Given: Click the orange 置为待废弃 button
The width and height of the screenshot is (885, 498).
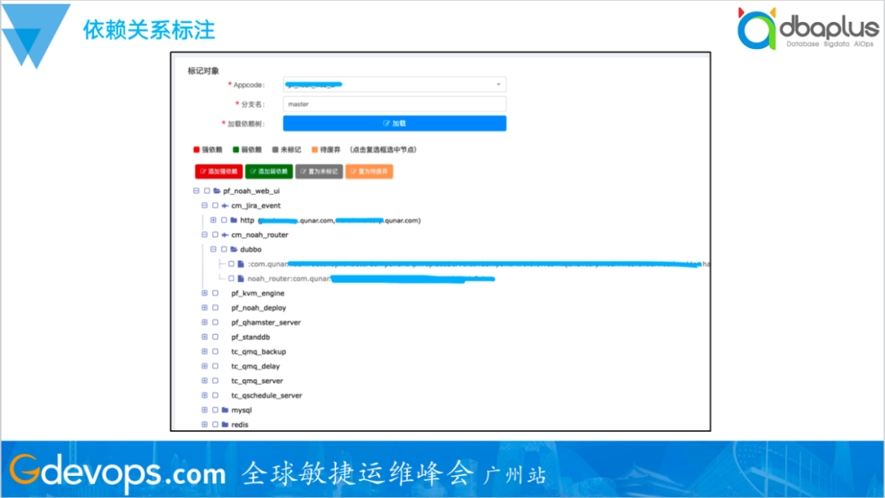Looking at the screenshot, I should [369, 172].
